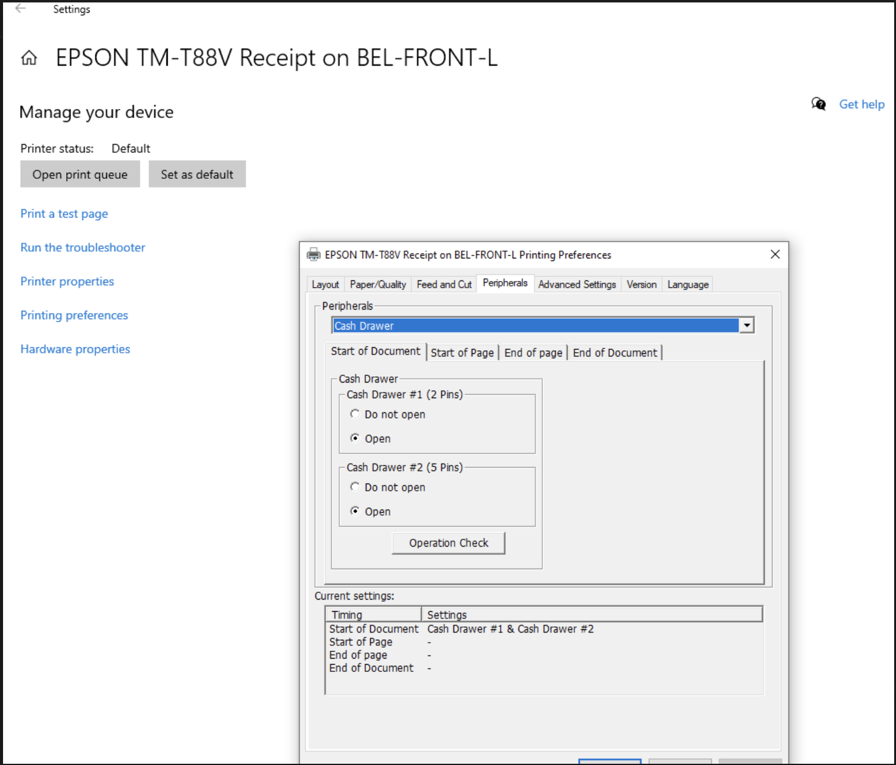896x765 pixels.
Task: Close the Printing Preferences dialog
Action: 775,254
